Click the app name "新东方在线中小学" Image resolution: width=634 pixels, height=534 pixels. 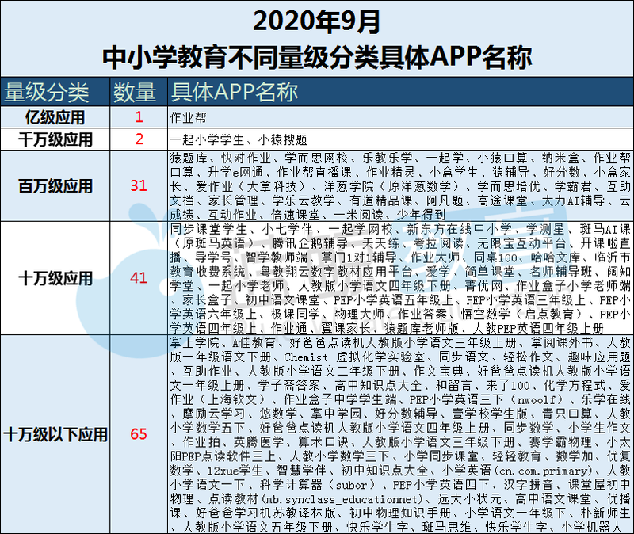pyautogui.click(x=459, y=229)
